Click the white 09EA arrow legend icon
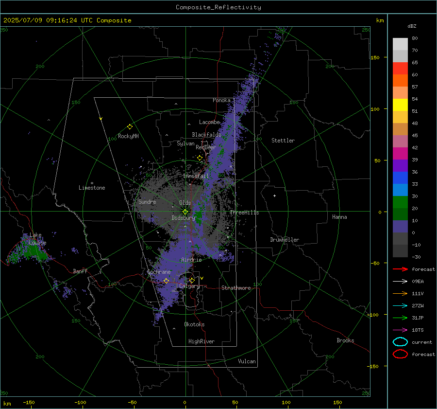Screen dimensions: 437x409 pyautogui.click(x=400, y=281)
